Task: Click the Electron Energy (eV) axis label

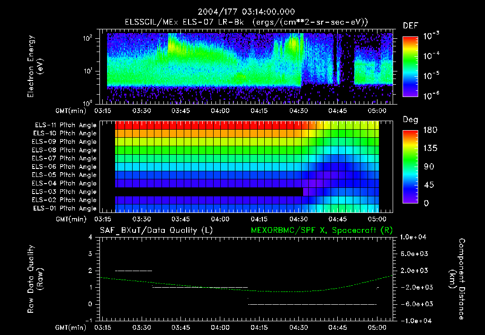Action: [35, 66]
